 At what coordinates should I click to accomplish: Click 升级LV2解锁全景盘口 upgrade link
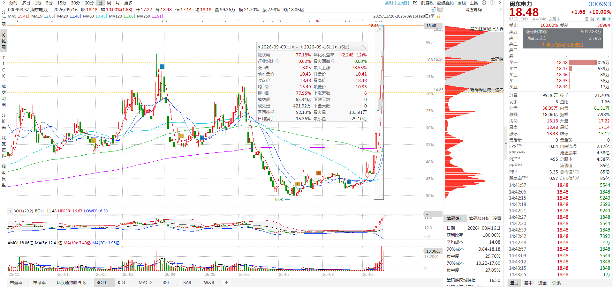coord(562,45)
